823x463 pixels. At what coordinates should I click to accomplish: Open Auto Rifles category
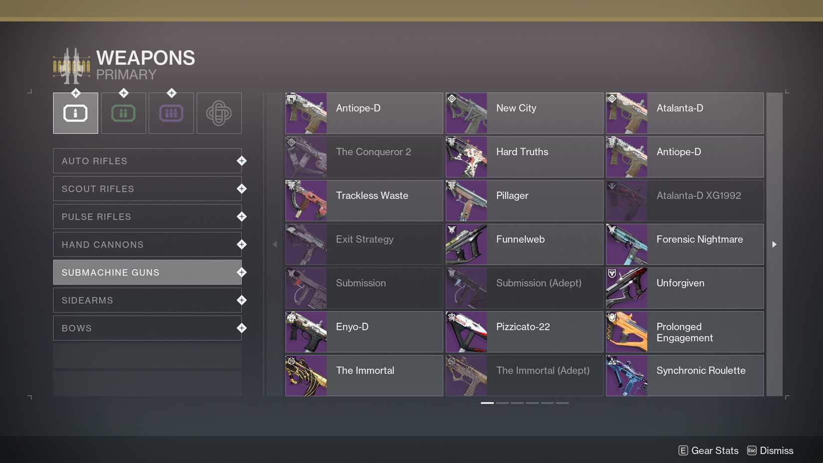[x=147, y=161]
